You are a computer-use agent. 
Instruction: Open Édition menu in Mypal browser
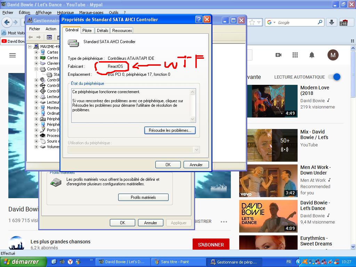tap(24, 13)
